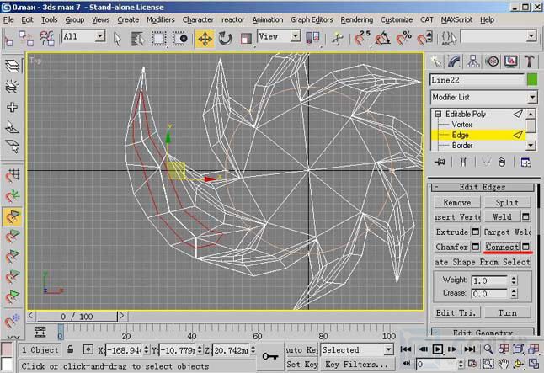Open Weld settings box
Image resolution: width=544 pixels, height=373 pixels.
click(x=525, y=217)
